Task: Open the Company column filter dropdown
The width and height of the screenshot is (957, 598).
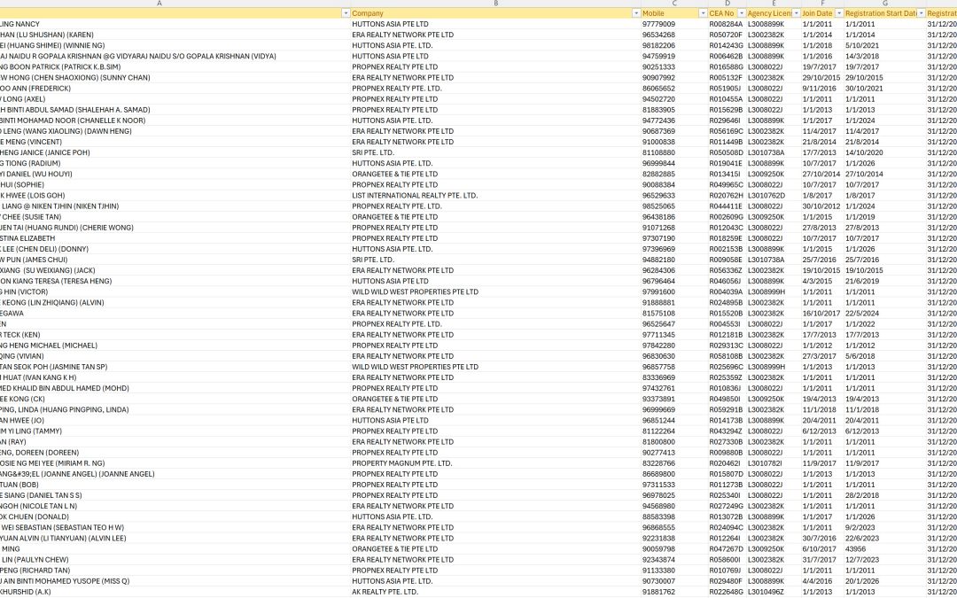Action: [634, 13]
